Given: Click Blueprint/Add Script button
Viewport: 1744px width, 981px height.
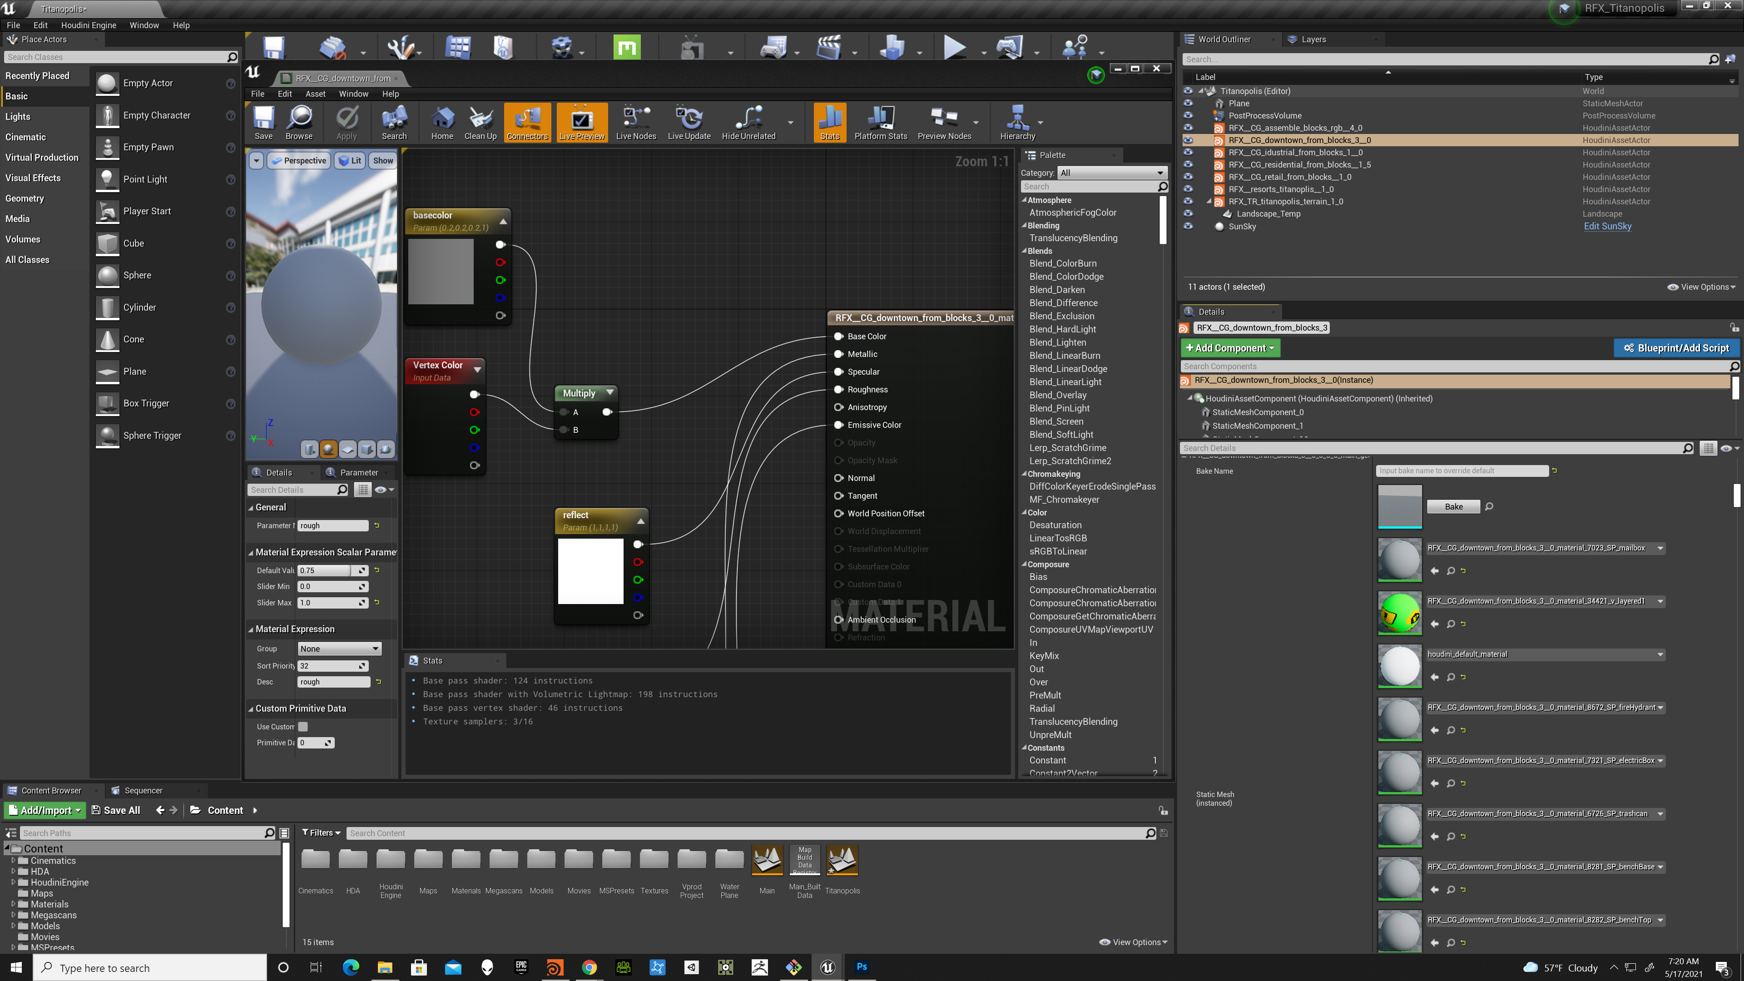Looking at the screenshot, I should pos(1676,348).
